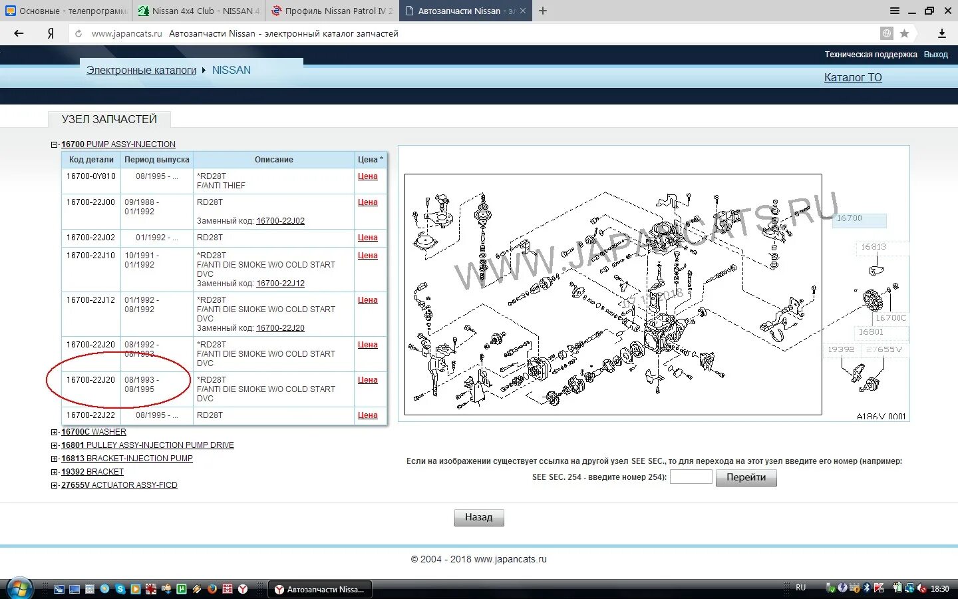Screen dimensions: 958x599
Task: Switch to the Основные - телепрограмма tab
Action: [67, 11]
